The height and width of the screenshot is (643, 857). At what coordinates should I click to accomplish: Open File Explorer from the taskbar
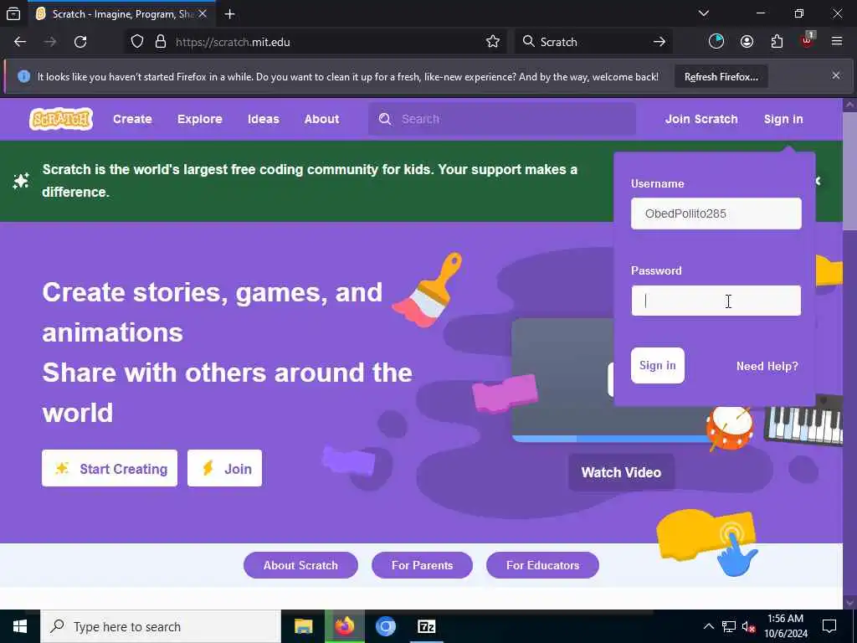pyautogui.click(x=303, y=626)
